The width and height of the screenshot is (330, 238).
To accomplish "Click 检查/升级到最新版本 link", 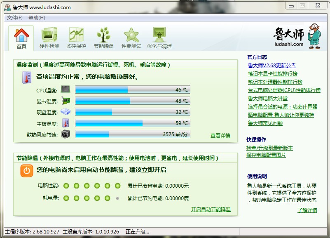I will click(x=269, y=148).
